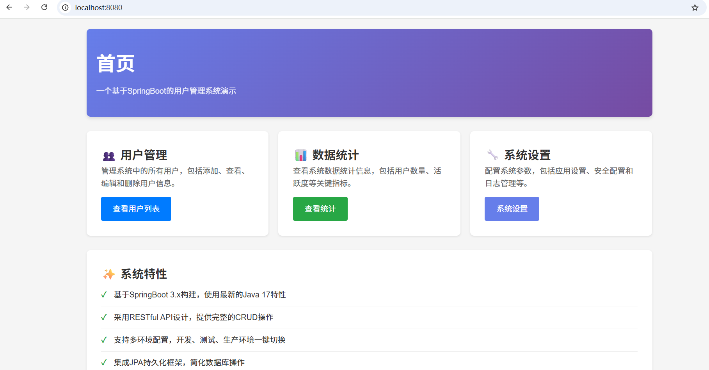Click the 多环境配置 feature checkmark
This screenshot has width=709, height=370.
[x=103, y=340]
